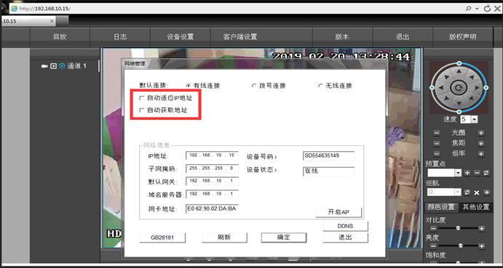The image size is (503, 268).
Task: Open the 设备设置 menu
Action: pos(181,37)
